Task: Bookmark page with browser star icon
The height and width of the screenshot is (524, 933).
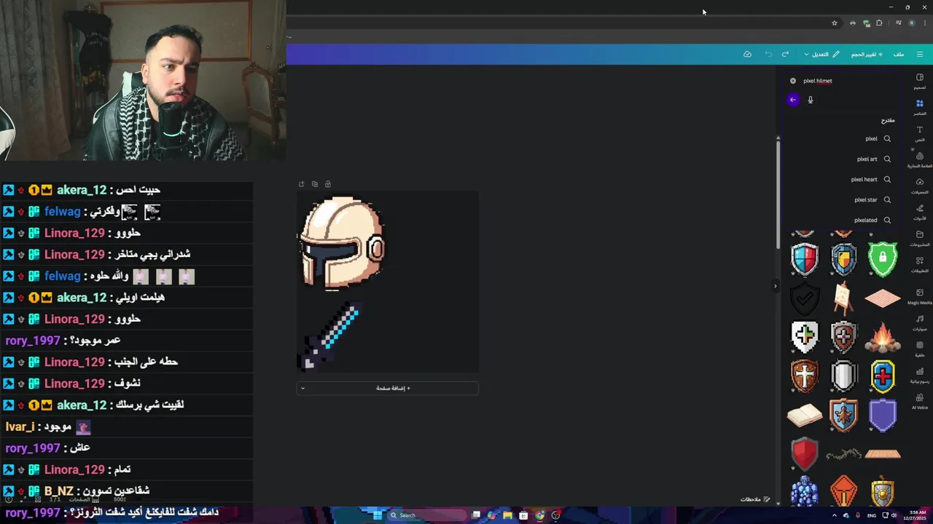Action: pyautogui.click(x=835, y=23)
